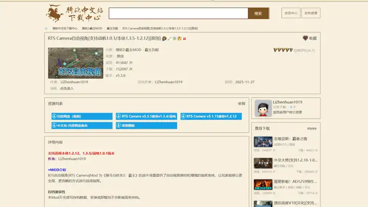Click 浏览该用户其它资源 link
The height and width of the screenshot is (207, 368).
287,112
